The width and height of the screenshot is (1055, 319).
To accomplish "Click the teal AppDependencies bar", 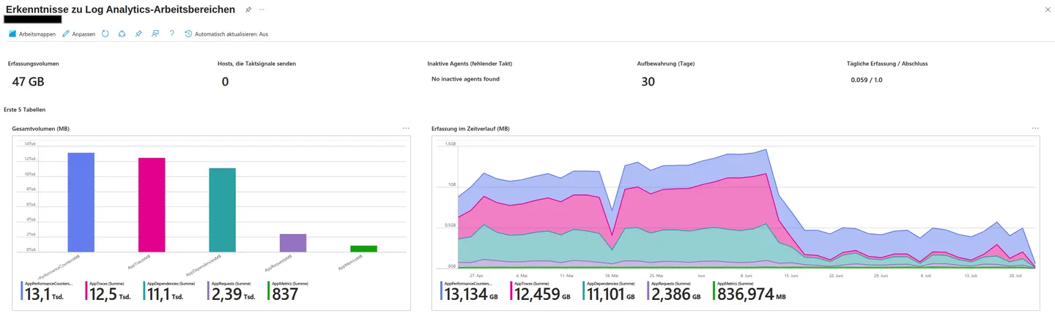I will pos(222,210).
